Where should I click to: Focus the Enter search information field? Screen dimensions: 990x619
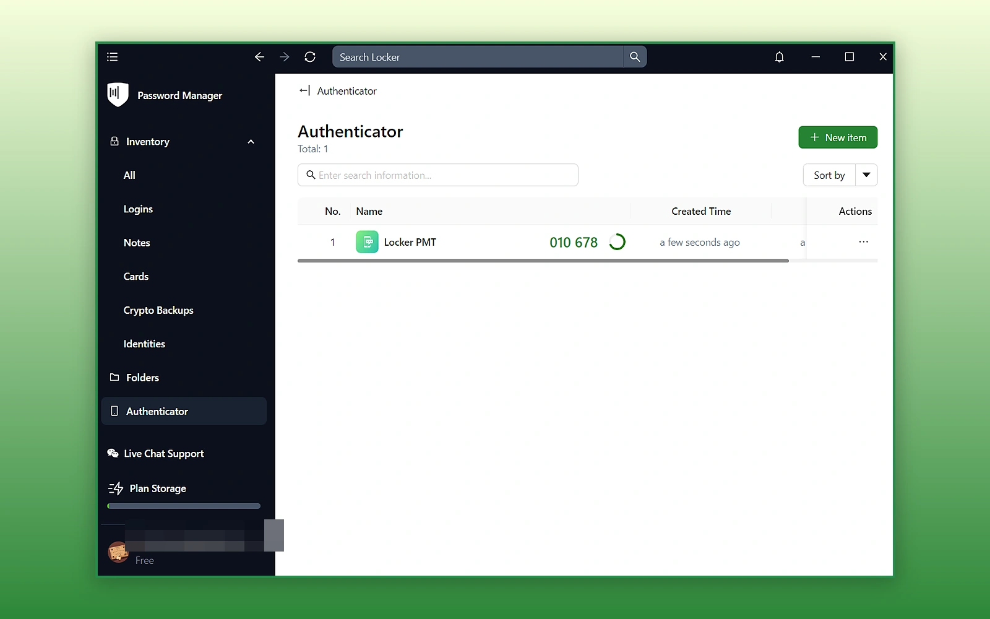click(x=438, y=175)
